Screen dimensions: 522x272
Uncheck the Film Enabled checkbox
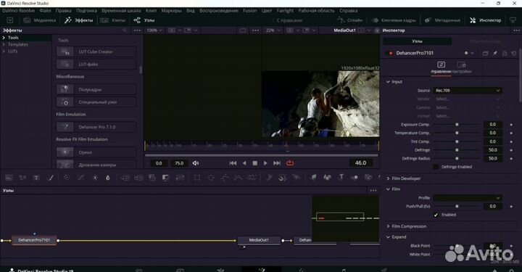click(436, 215)
